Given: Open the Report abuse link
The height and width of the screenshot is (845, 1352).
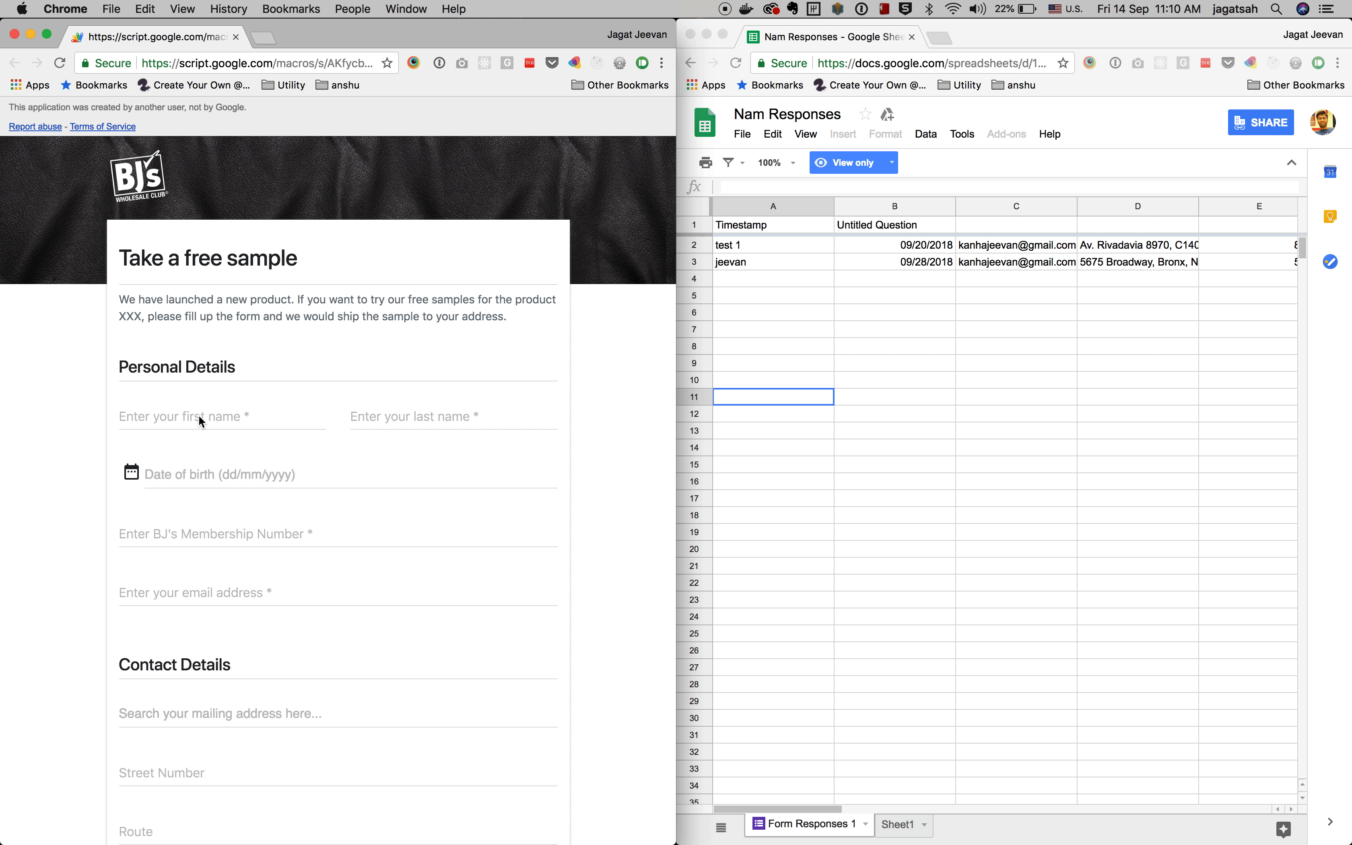Looking at the screenshot, I should (35, 126).
